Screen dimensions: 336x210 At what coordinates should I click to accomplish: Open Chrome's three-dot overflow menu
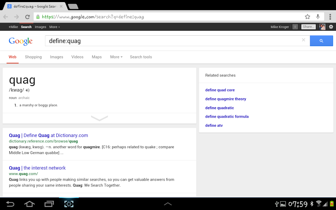[x=330, y=16]
